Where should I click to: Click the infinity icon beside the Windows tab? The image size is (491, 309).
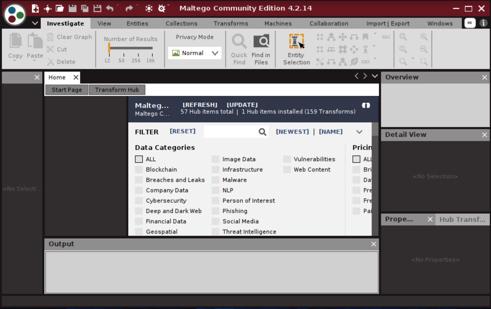[x=470, y=23]
